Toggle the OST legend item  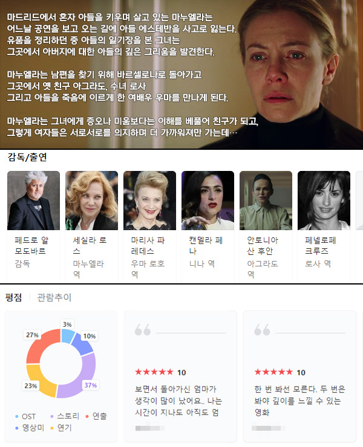pyautogui.click(x=25, y=416)
